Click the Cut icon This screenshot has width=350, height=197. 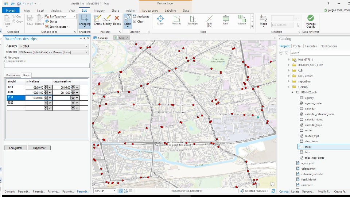16,16
